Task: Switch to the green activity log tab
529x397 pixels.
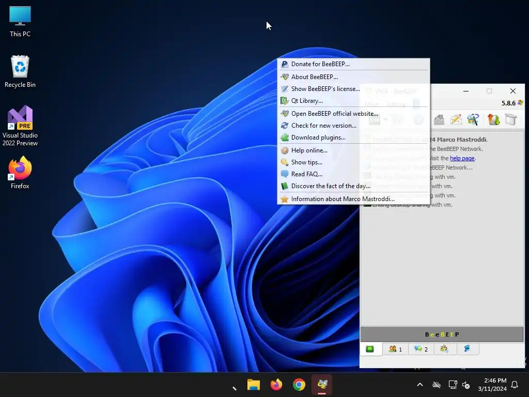Action: (370, 349)
